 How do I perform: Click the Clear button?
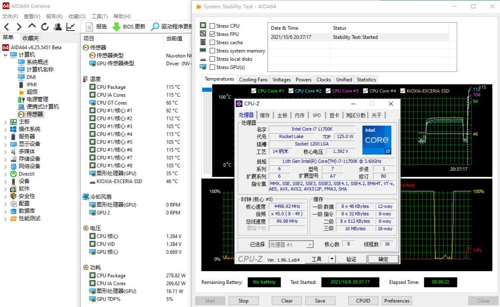(287, 301)
